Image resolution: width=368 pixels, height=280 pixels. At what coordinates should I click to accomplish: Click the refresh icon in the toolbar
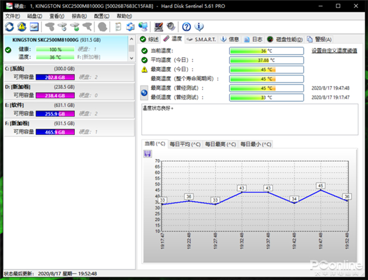coord(9,26)
